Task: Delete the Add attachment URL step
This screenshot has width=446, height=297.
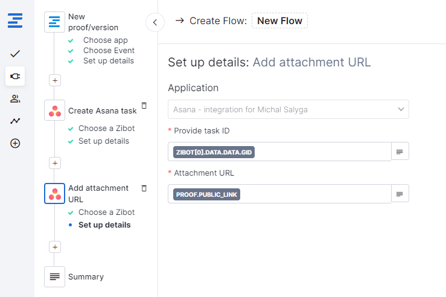Action: click(144, 188)
